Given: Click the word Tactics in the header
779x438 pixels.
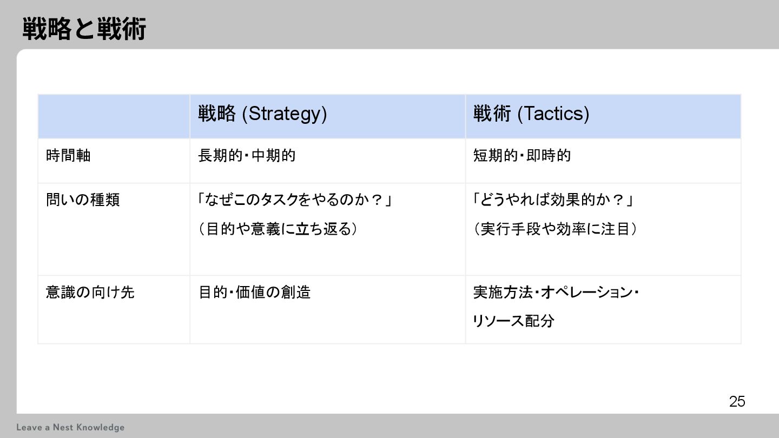Looking at the screenshot, I should (x=553, y=114).
